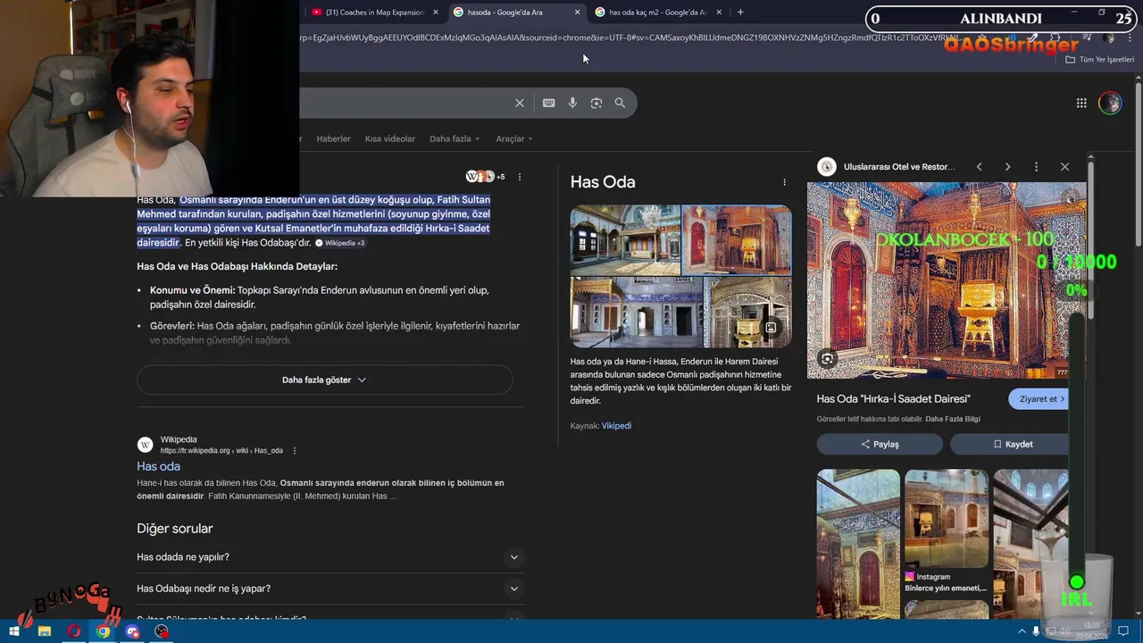Click the Kaydet save button
This screenshot has height=643, width=1143.
[1010, 444]
